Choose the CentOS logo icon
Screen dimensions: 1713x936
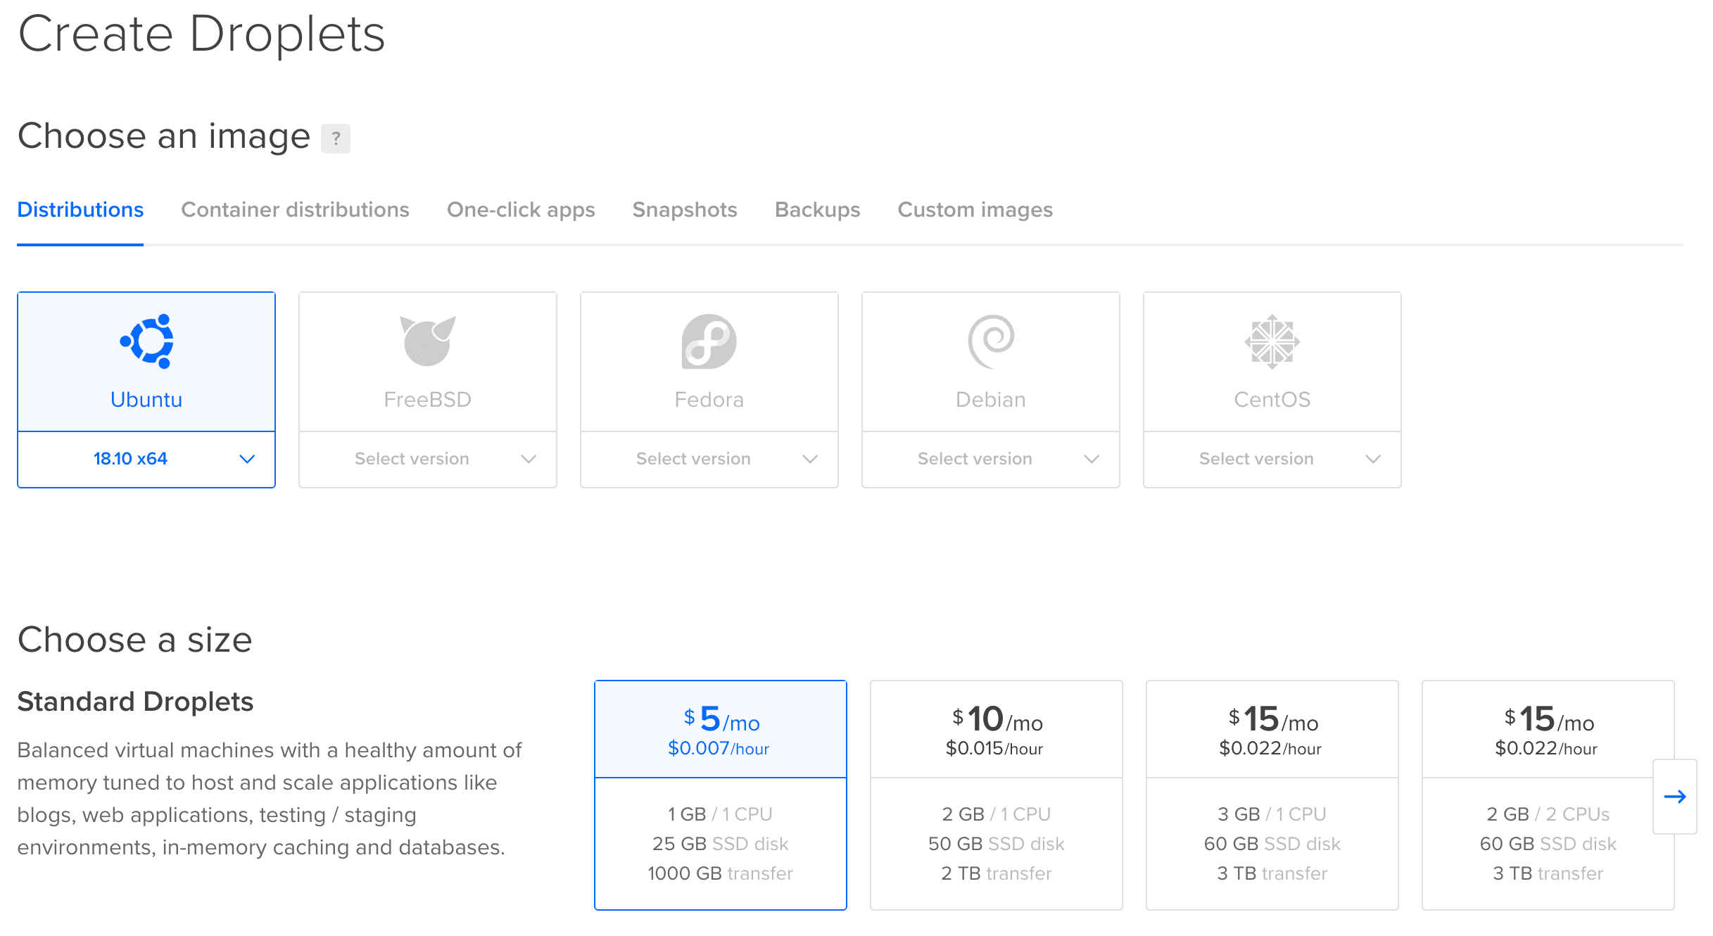1272,341
